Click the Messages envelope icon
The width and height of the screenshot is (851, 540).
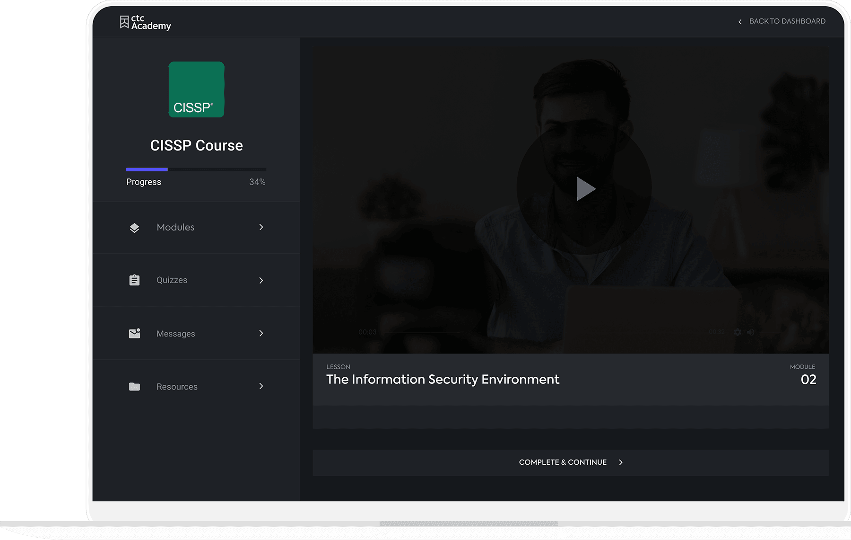[134, 333]
